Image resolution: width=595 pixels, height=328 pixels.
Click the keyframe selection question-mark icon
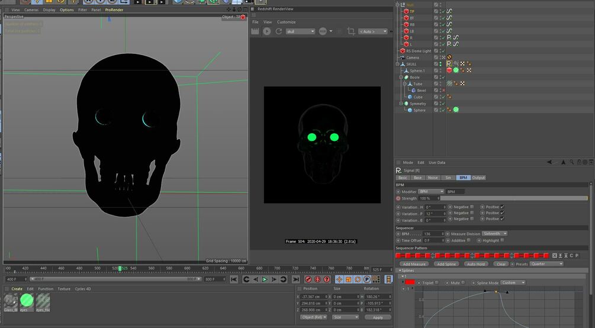point(326,279)
